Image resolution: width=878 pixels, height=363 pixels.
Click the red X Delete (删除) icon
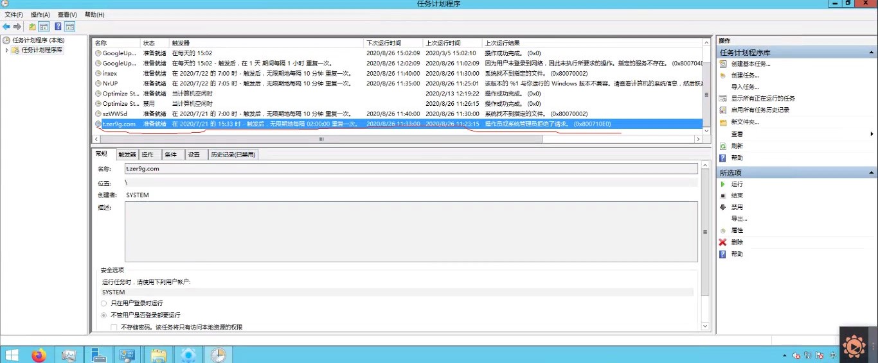pos(723,242)
